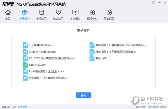168x109 pixels.
Task: Open the 历史记录 target icon
Action: tap(109, 13)
